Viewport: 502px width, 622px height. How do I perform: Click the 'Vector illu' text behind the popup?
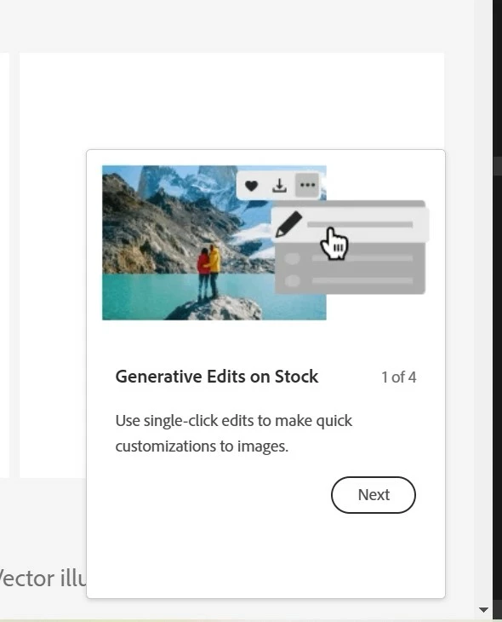click(x=43, y=579)
